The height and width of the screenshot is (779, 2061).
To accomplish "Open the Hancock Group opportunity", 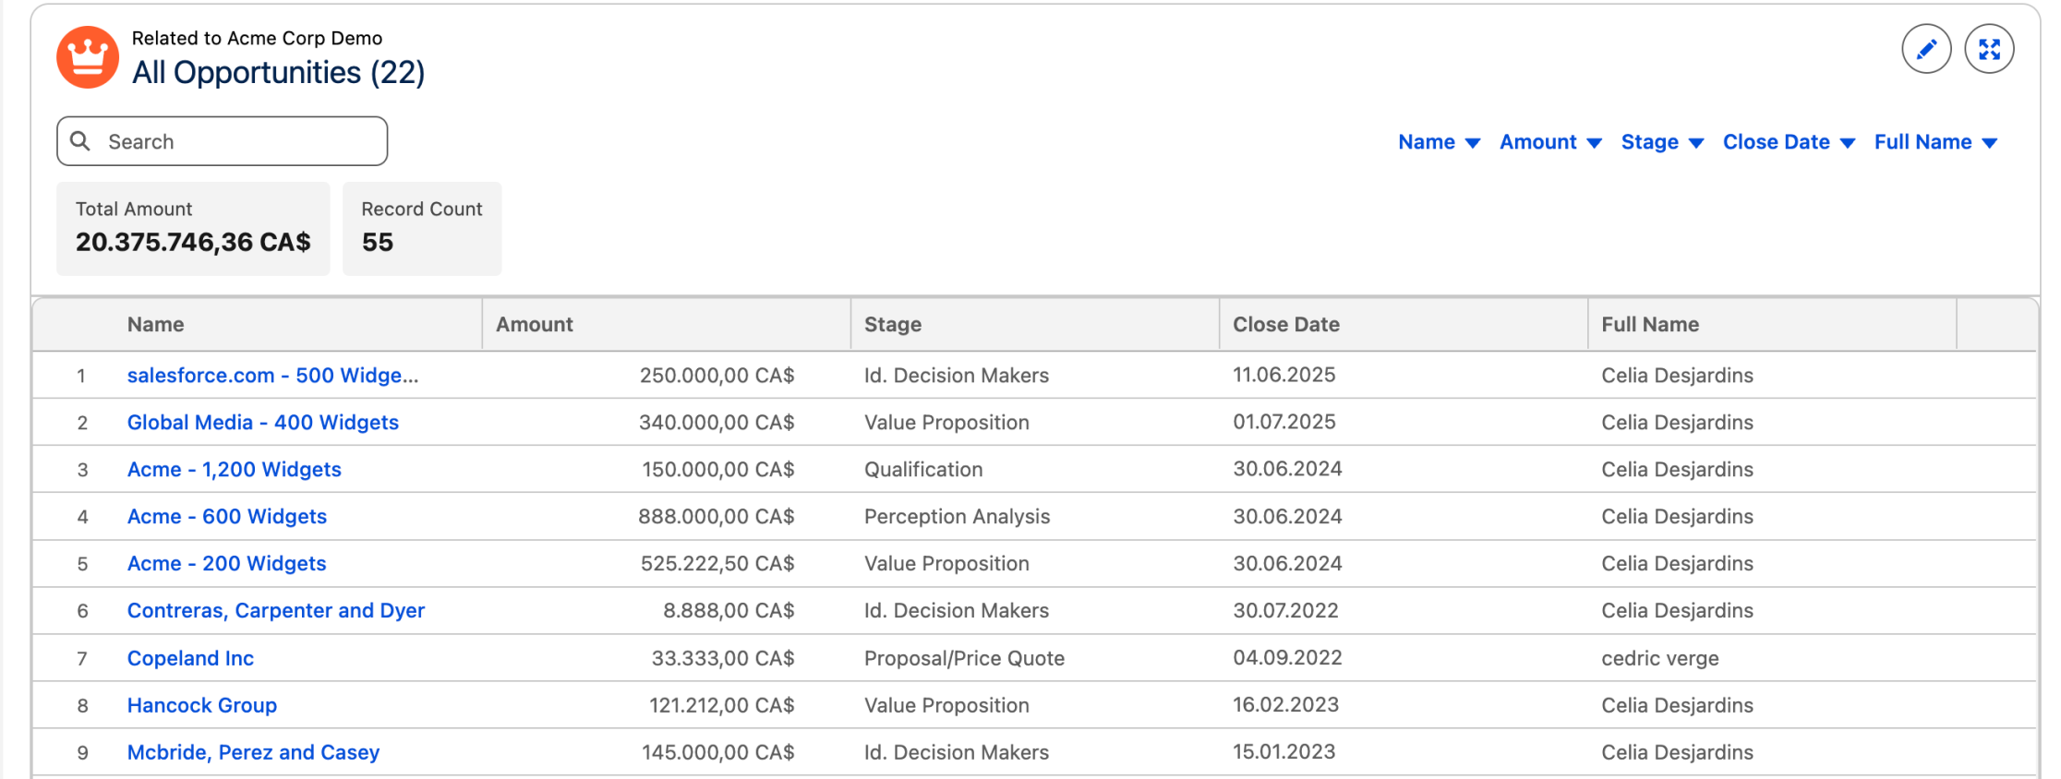I will [202, 705].
